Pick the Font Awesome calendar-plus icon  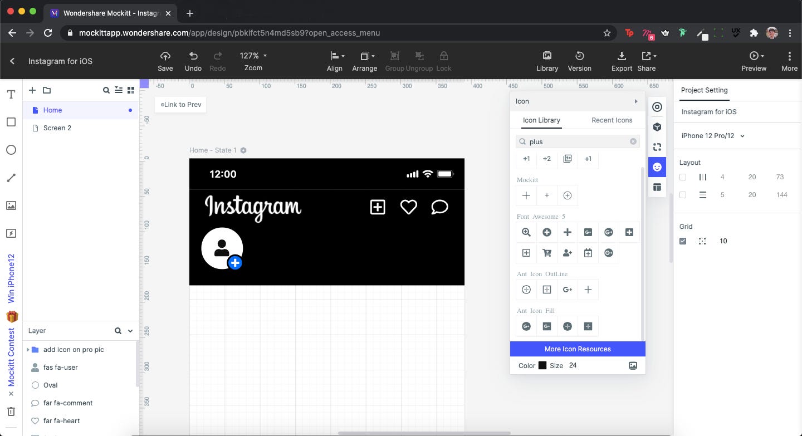[588, 253]
